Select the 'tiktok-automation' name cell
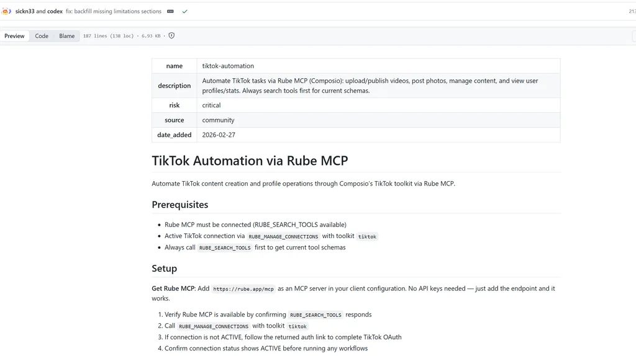 (378, 66)
